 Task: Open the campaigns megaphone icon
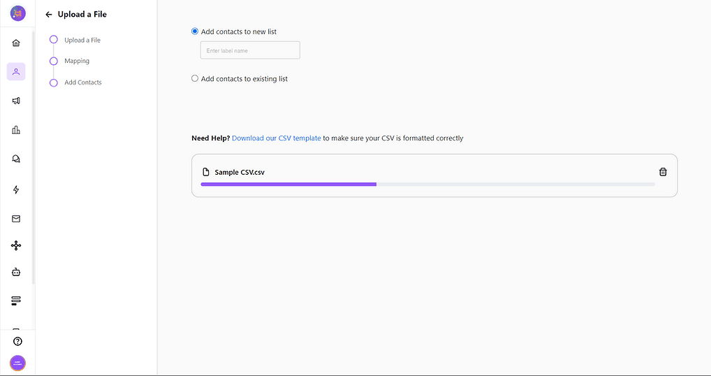click(x=16, y=101)
